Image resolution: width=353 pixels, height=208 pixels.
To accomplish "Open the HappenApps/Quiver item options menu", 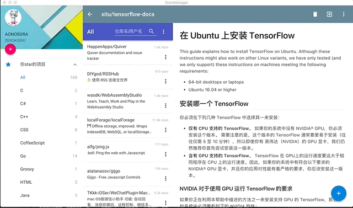I will pyautogui.click(x=165, y=57).
